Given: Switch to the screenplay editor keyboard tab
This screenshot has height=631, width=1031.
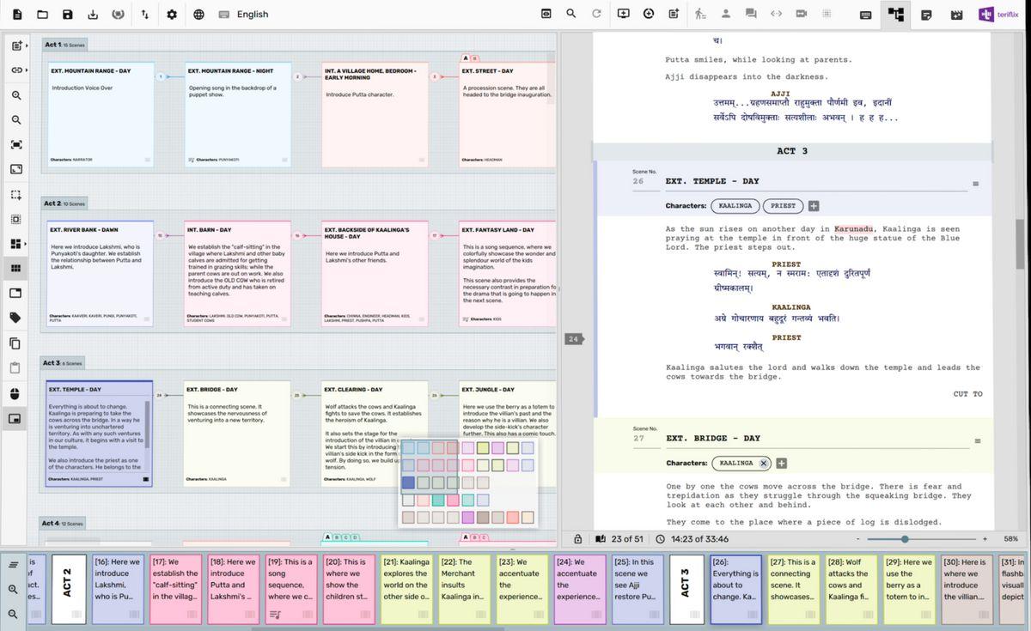Looking at the screenshot, I should pyautogui.click(x=865, y=15).
